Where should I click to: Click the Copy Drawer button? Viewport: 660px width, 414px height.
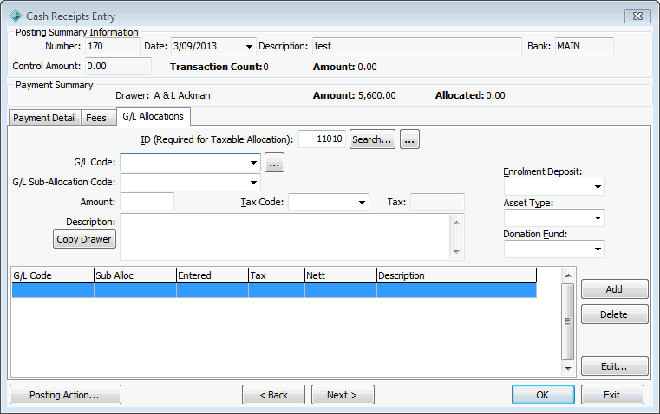pos(84,239)
